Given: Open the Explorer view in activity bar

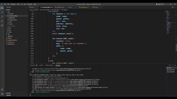Looking at the screenshot, I should tap(2, 8).
